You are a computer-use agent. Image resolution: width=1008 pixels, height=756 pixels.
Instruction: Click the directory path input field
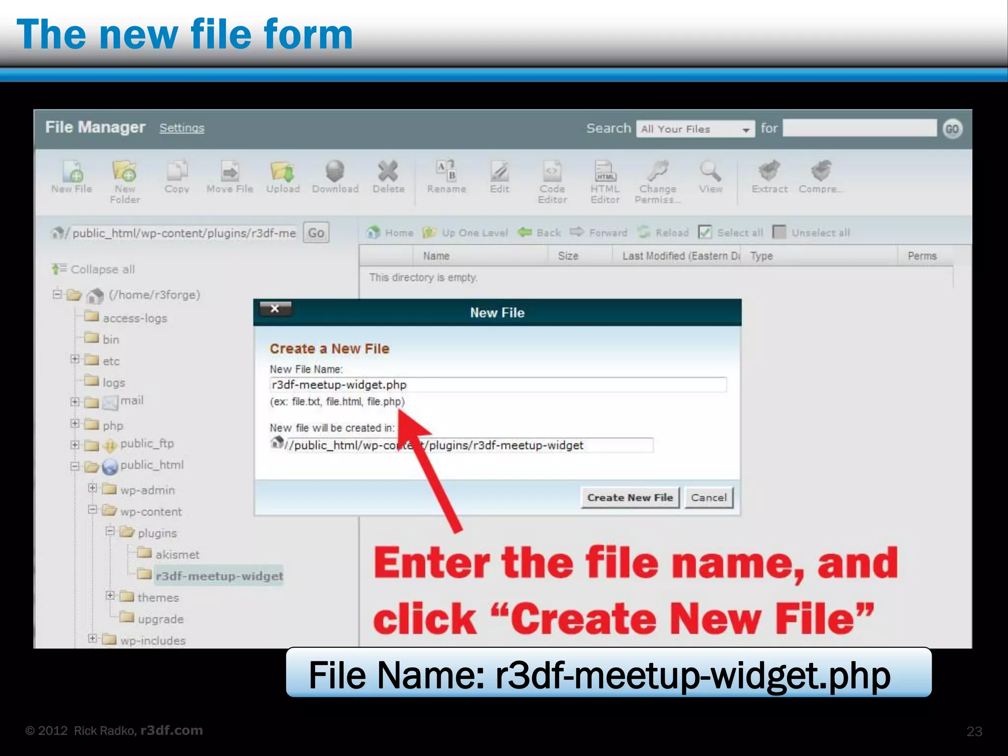pos(184,232)
